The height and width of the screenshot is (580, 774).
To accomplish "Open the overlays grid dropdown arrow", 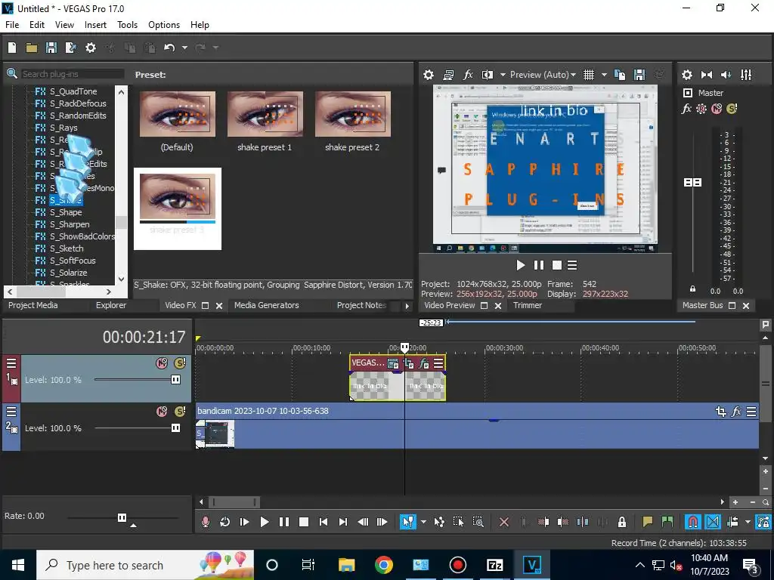I will point(604,75).
